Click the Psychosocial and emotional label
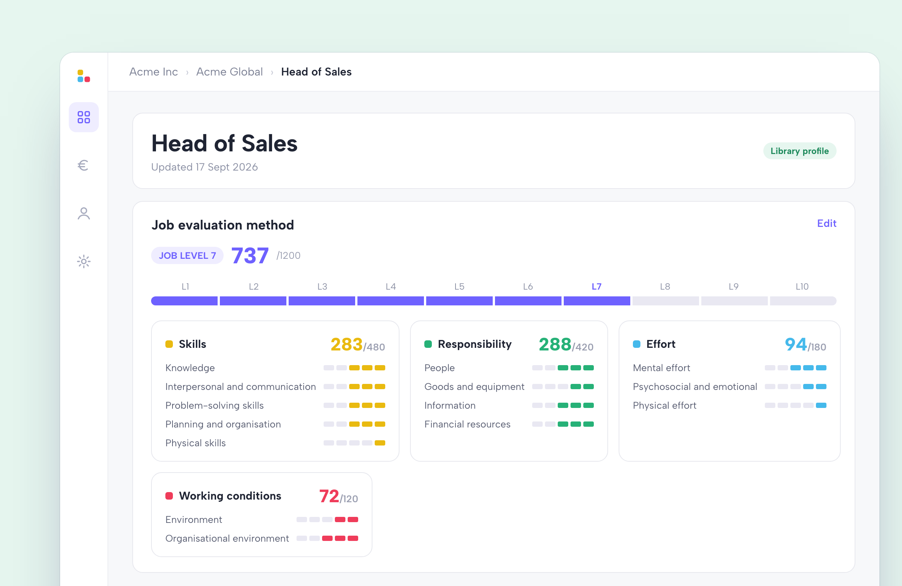Image resolution: width=902 pixels, height=586 pixels. point(695,387)
